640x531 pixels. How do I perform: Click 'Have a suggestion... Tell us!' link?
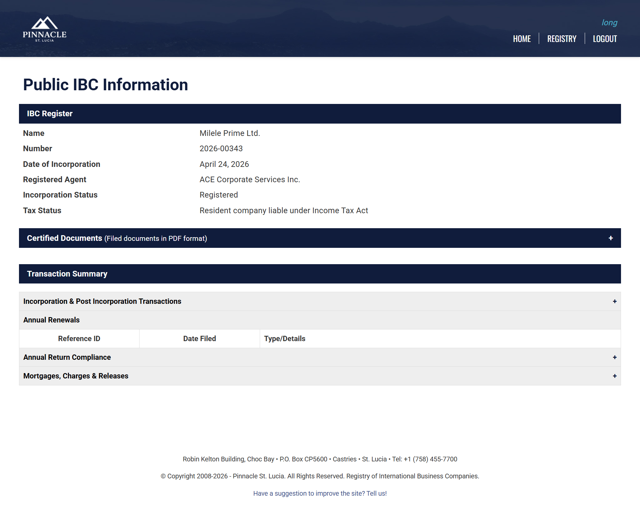tap(320, 493)
